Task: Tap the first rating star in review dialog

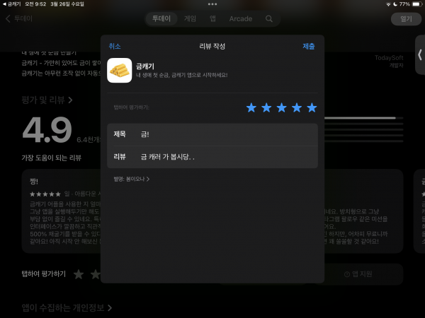Action: click(x=251, y=107)
